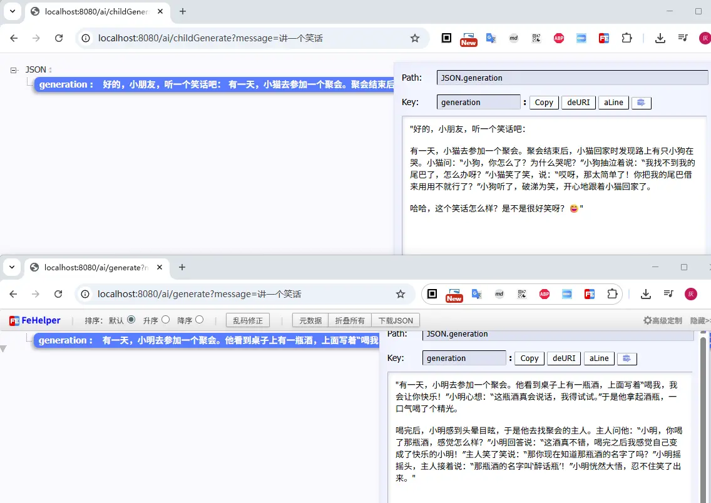Select the 默认 sort radio button
Image resolution: width=711 pixels, height=503 pixels.
tap(131, 320)
